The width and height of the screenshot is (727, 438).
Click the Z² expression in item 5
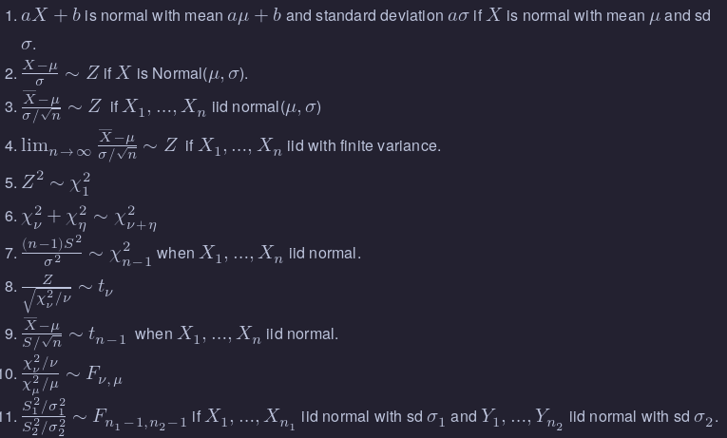click(32, 180)
